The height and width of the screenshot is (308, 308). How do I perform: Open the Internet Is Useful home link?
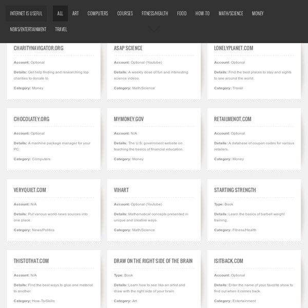26,13
